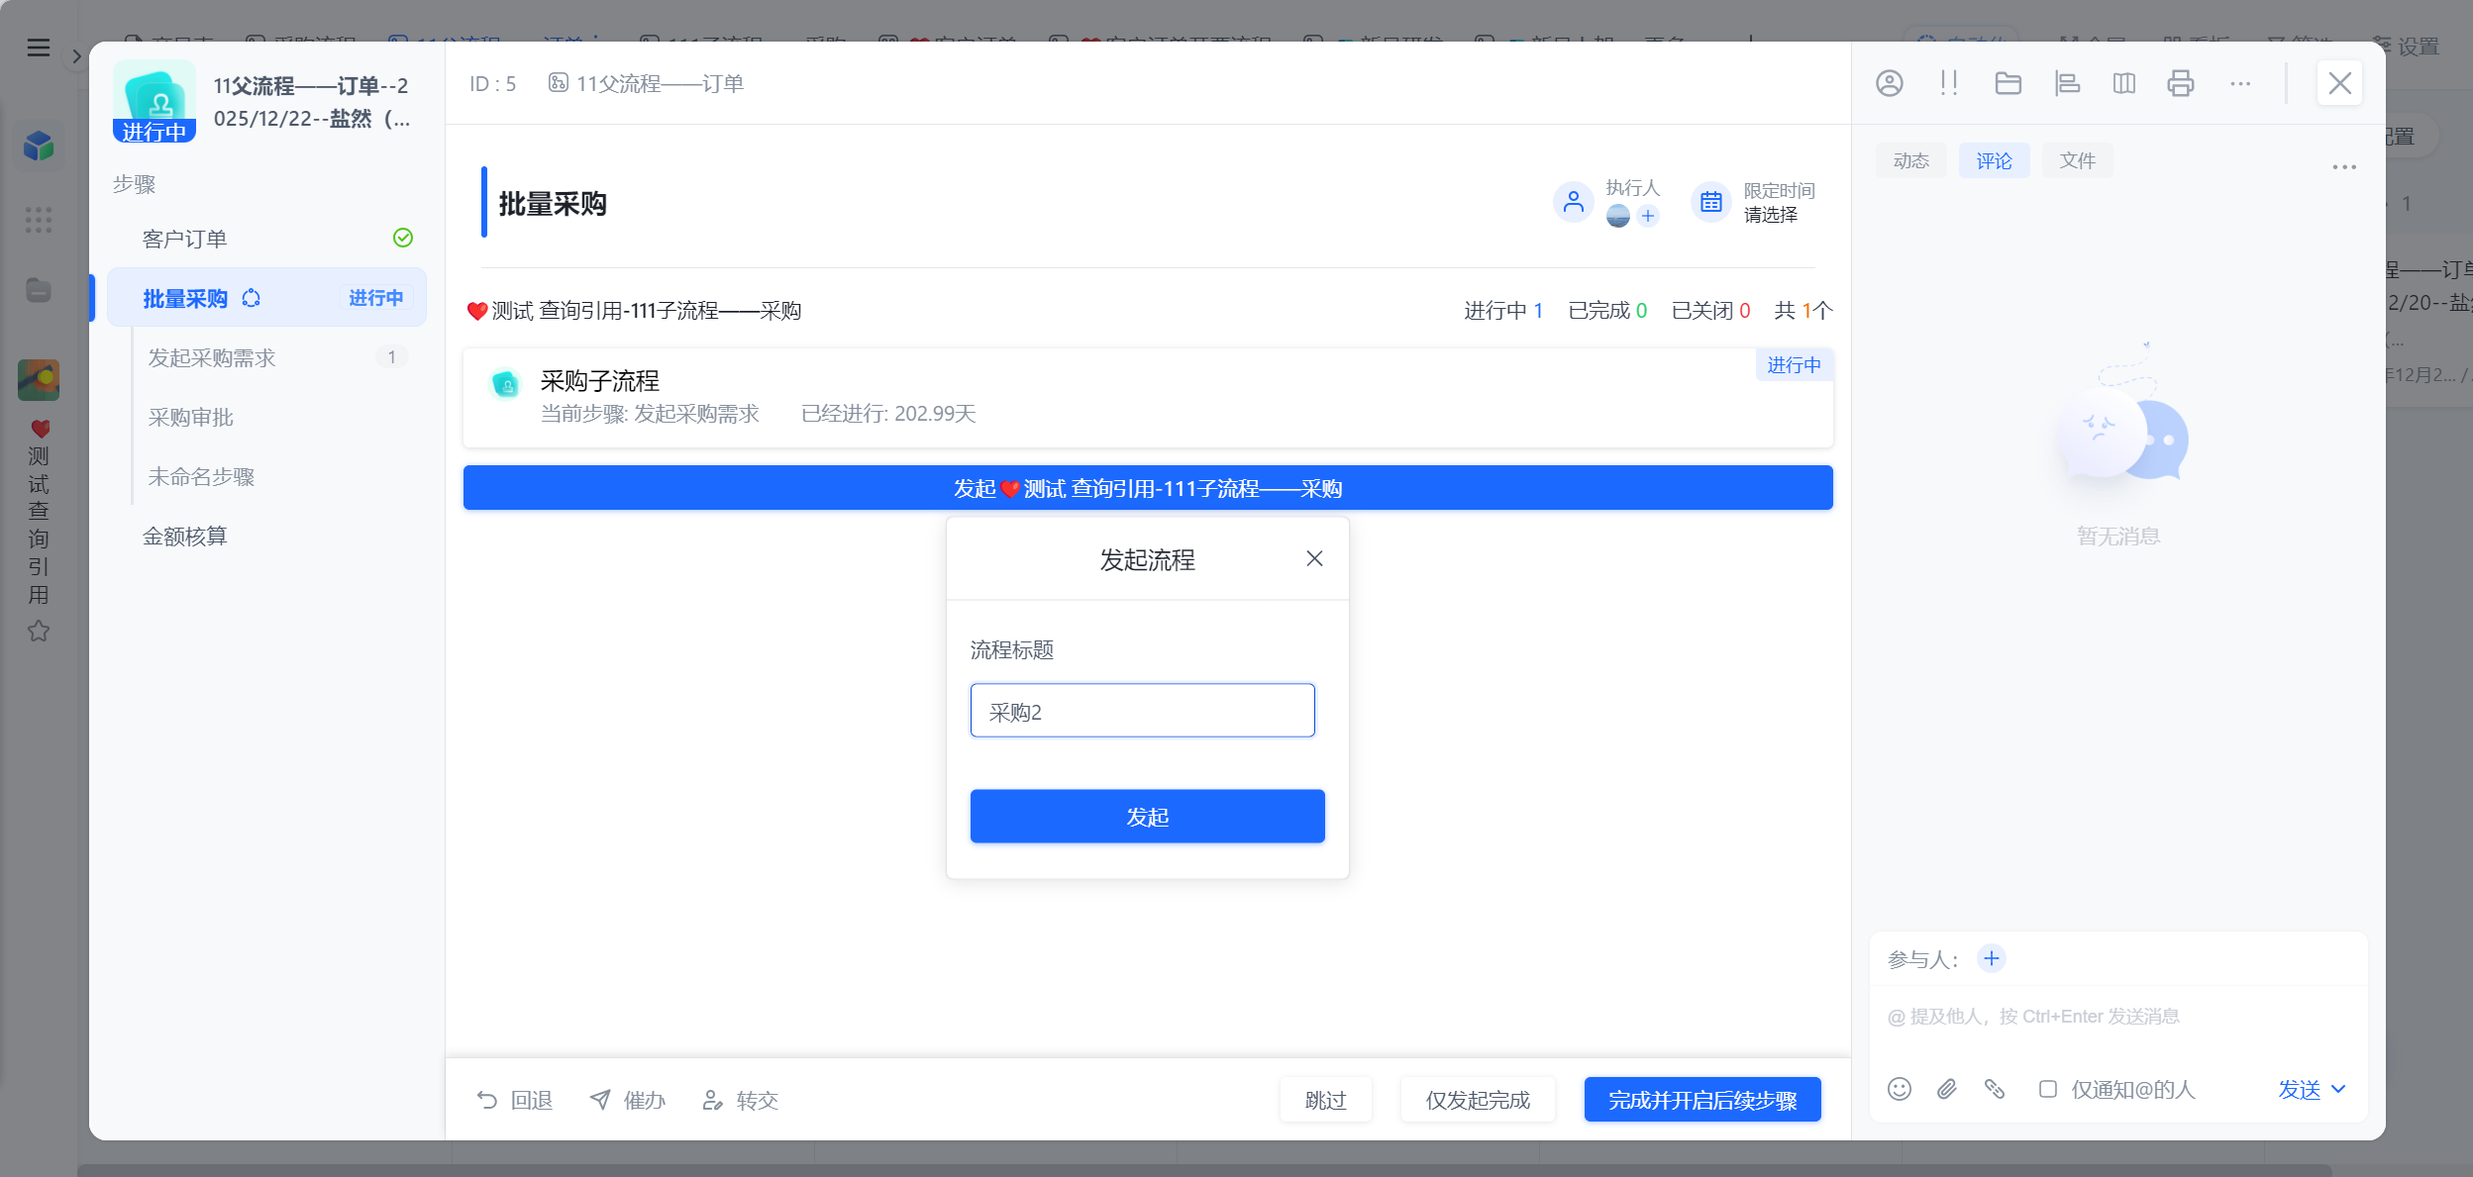Click the 跳过 button
The width and height of the screenshot is (2473, 1177).
[1325, 1100]
